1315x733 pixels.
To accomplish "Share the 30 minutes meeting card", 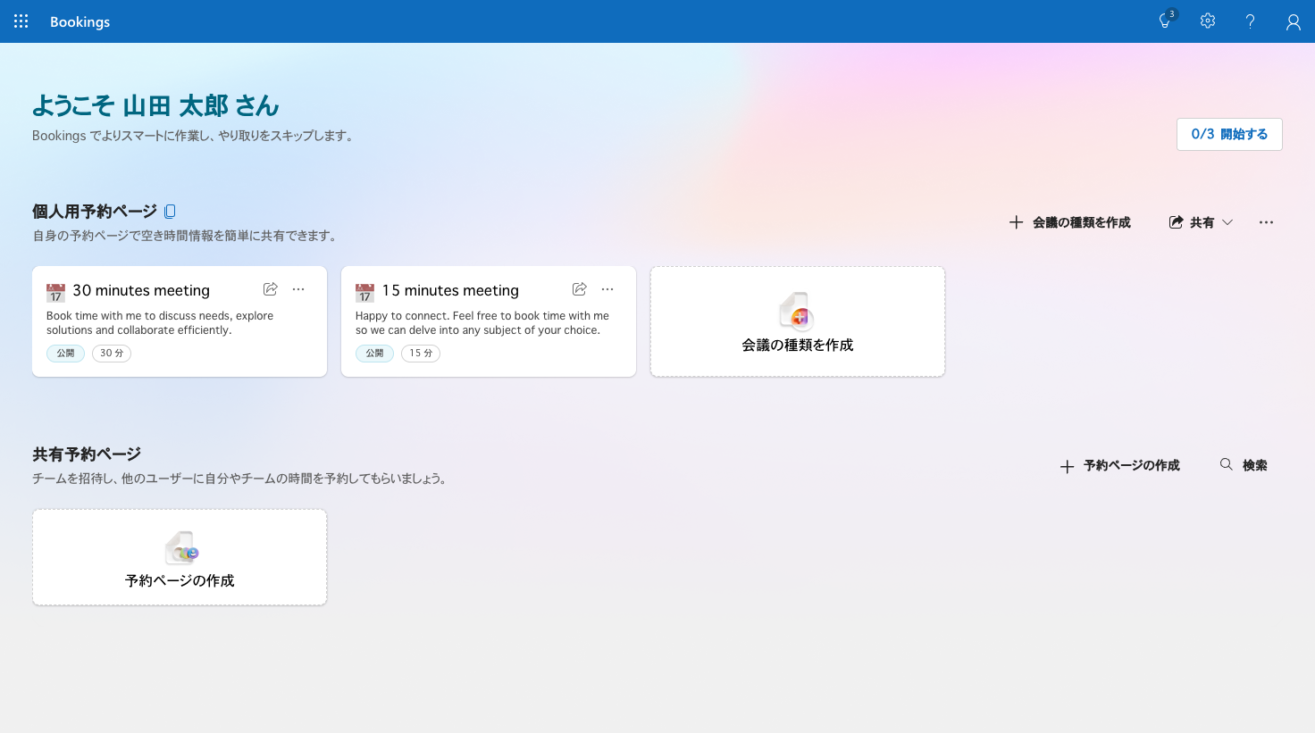I will pyautogui.click(x=271, y=289).
